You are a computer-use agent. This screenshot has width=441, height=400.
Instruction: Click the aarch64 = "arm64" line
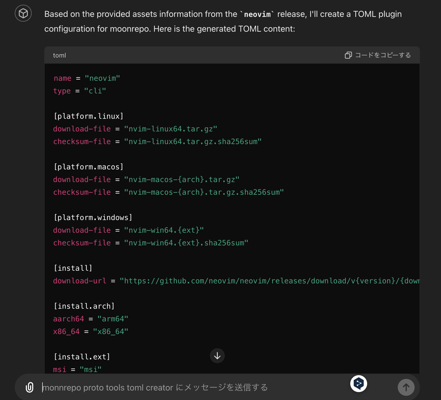91,319
